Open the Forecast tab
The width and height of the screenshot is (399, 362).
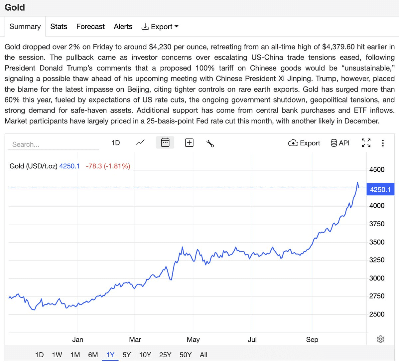tap(90, 27)
